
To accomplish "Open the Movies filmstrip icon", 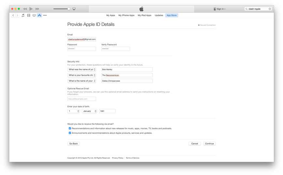I will pos(29,15).
